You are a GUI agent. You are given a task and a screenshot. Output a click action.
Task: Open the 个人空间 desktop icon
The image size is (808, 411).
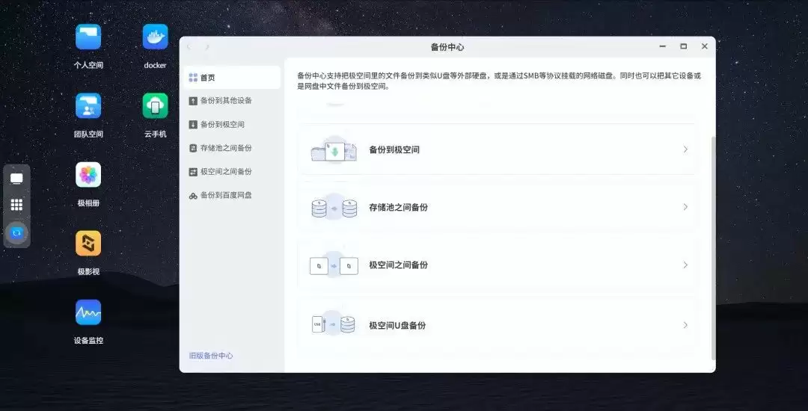pyautogui.click(x=88, y=37)
